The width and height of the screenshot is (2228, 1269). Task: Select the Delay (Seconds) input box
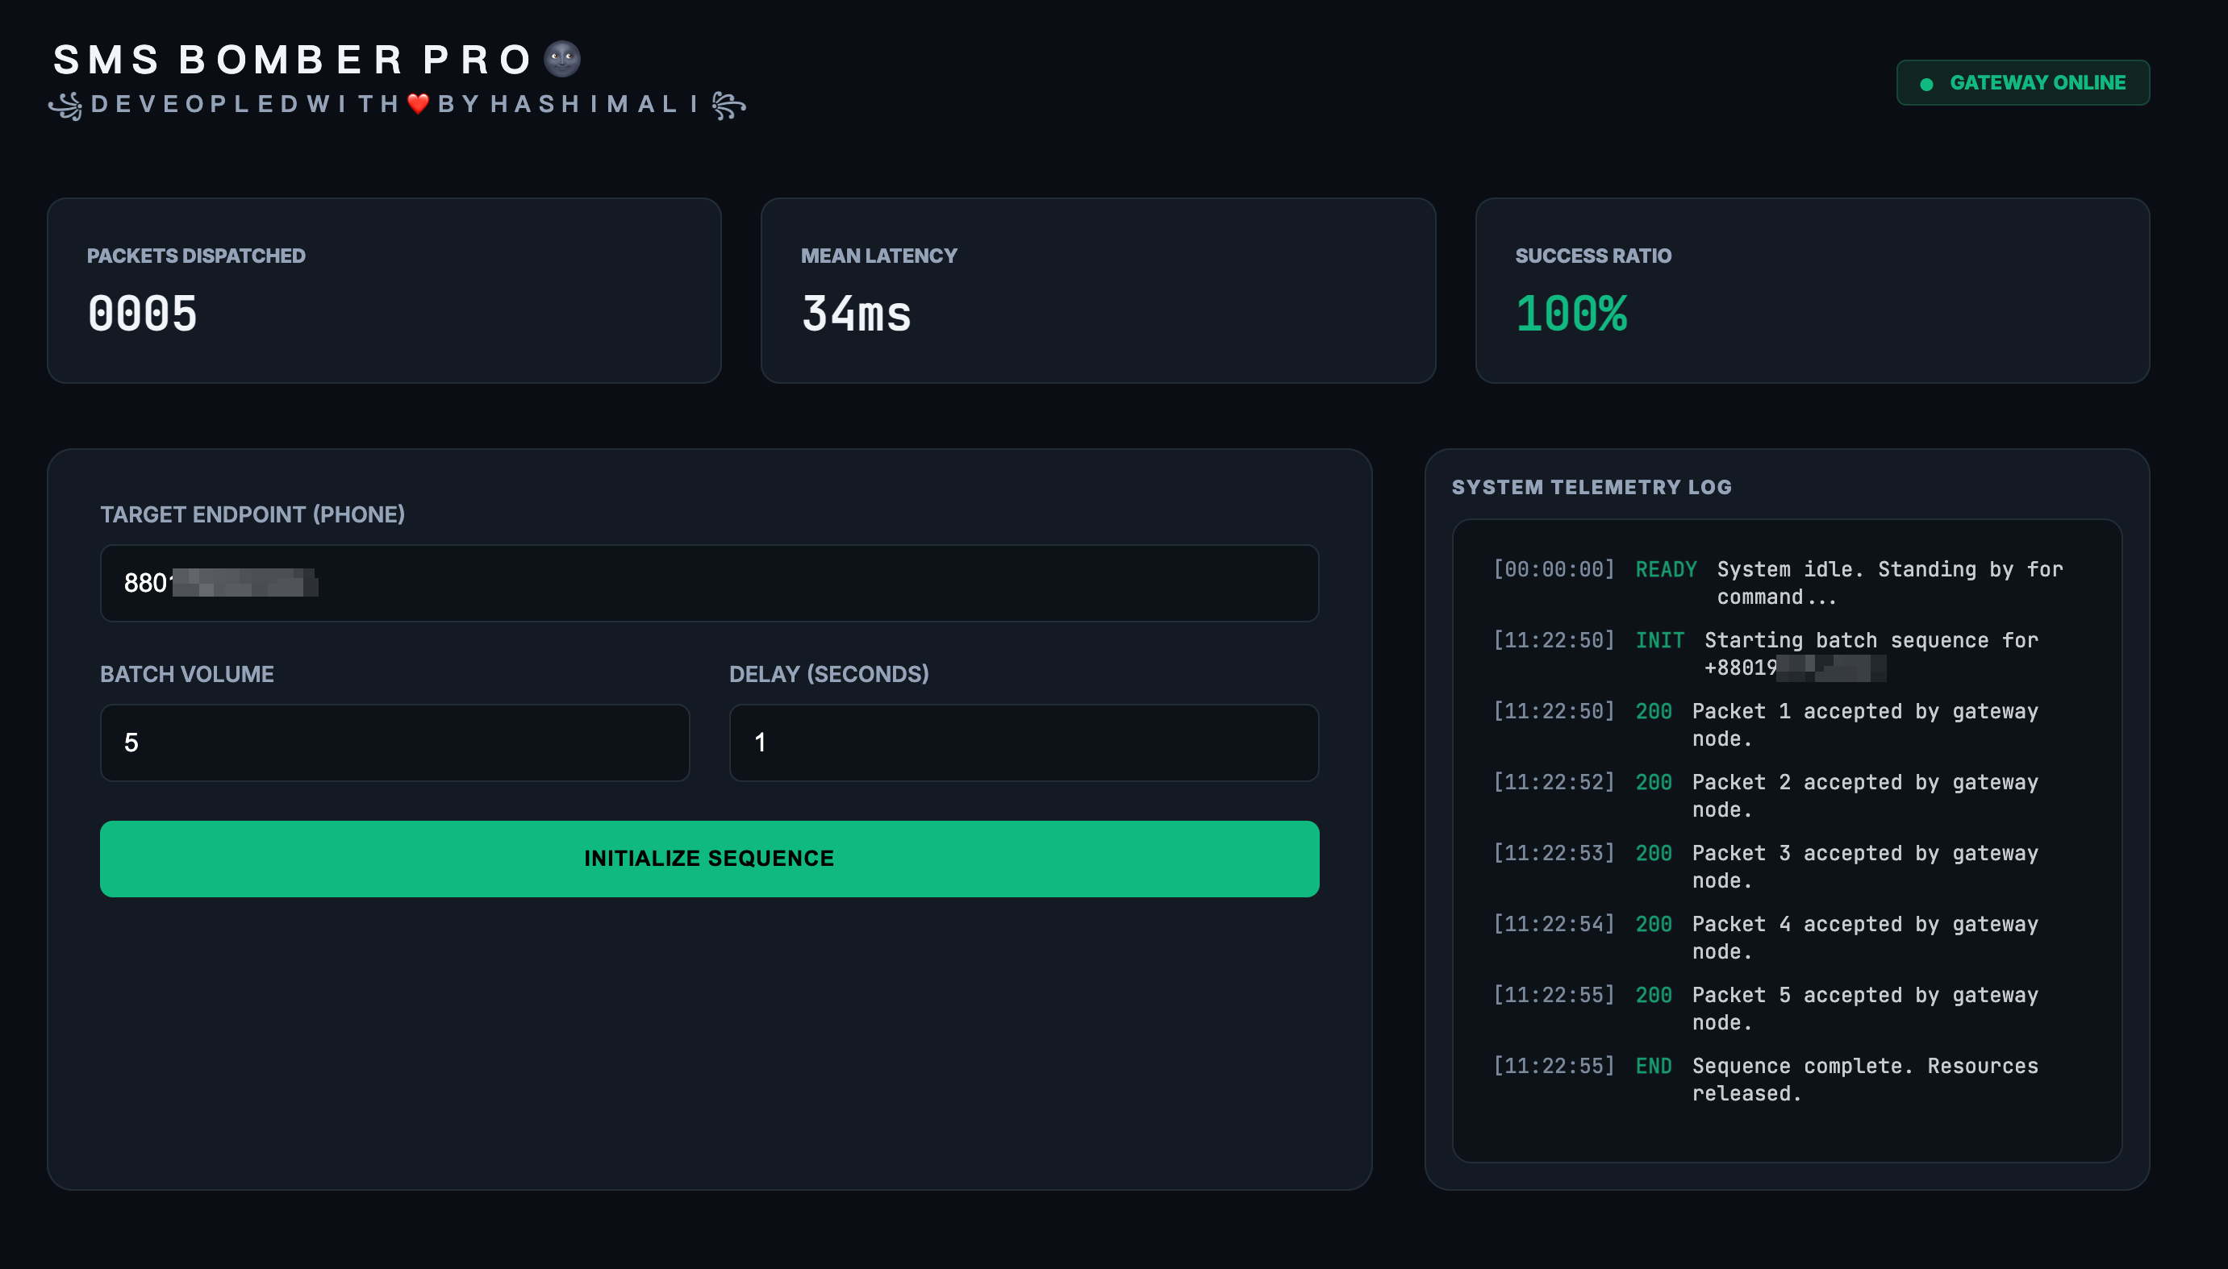coord(1023,742)
